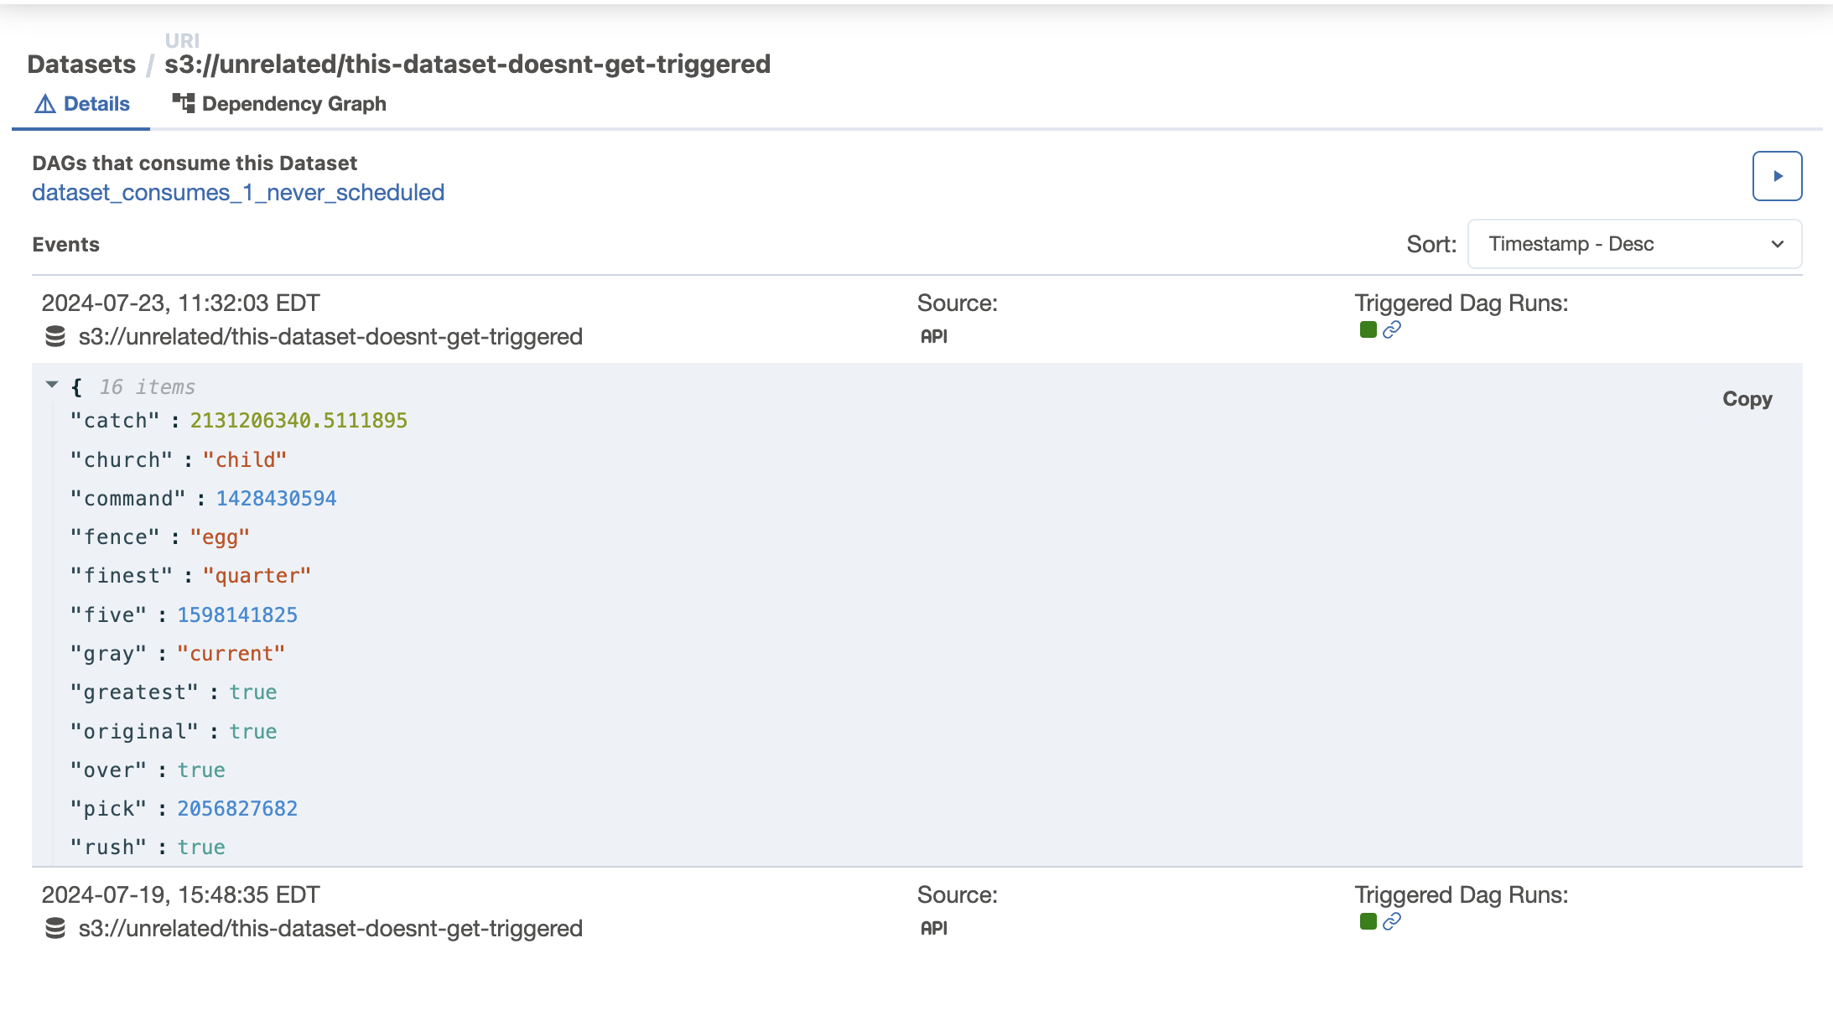Viewport: 1833px width, 1021px height.
Task: Open the July 19 triggered DAG run link icon
Action: pos(1391,923)
